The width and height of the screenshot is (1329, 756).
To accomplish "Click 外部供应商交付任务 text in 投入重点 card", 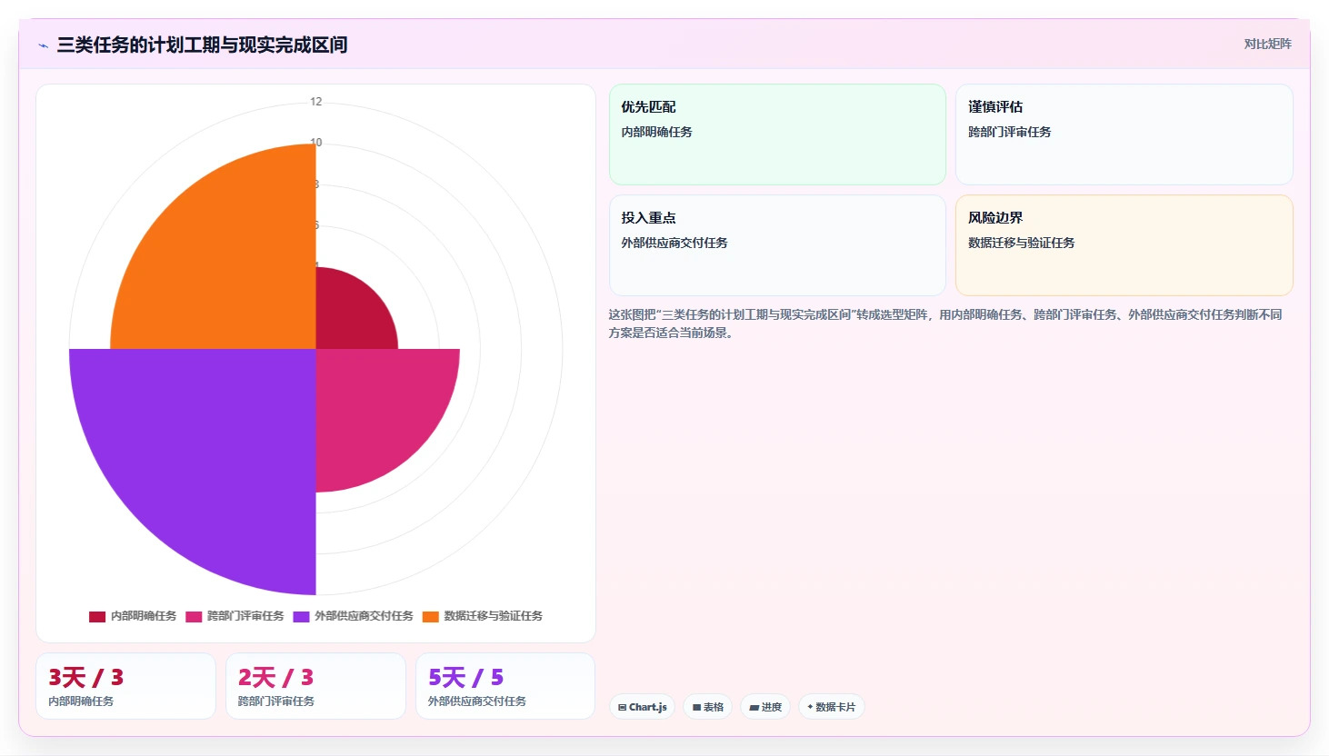I will click(674, 243).
